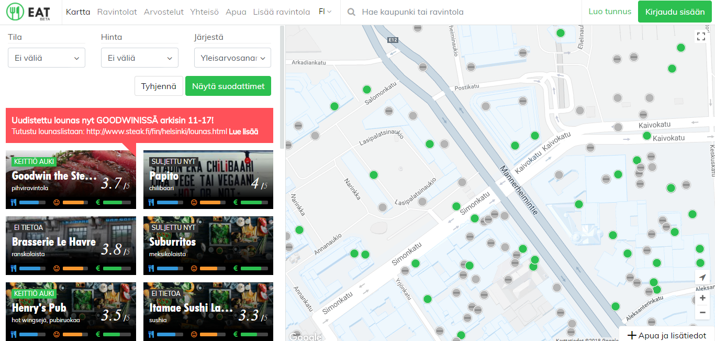Open Lisää ravintola menu item
715x341 pixels.
[282, 12]
